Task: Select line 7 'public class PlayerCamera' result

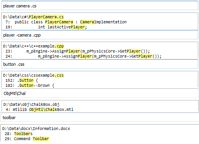Action: [x=66, y=22]
